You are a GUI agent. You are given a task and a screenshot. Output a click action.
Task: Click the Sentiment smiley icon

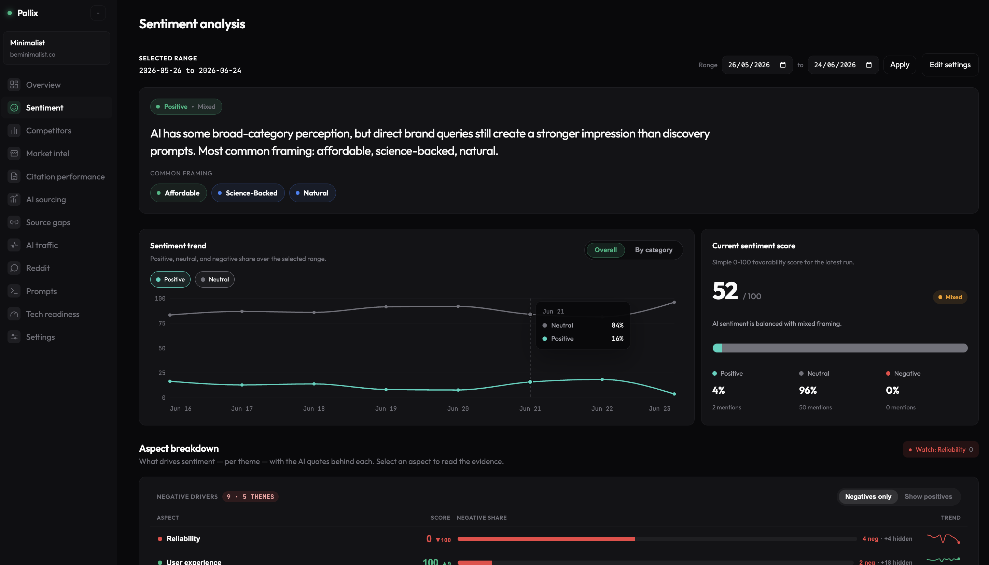(14, 107)
